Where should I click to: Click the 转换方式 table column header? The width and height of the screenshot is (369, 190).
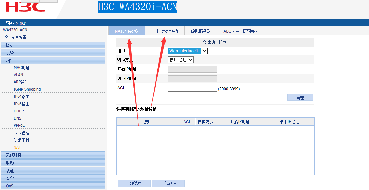point(206,122)
